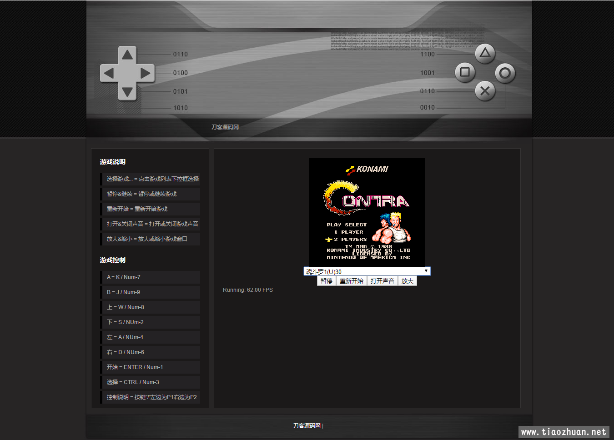
Task: Click the 开始 = ENTER / Num-1 row
Action: (150, 367)
